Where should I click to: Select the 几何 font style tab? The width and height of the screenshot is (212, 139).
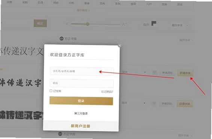(x=149, y=4)
